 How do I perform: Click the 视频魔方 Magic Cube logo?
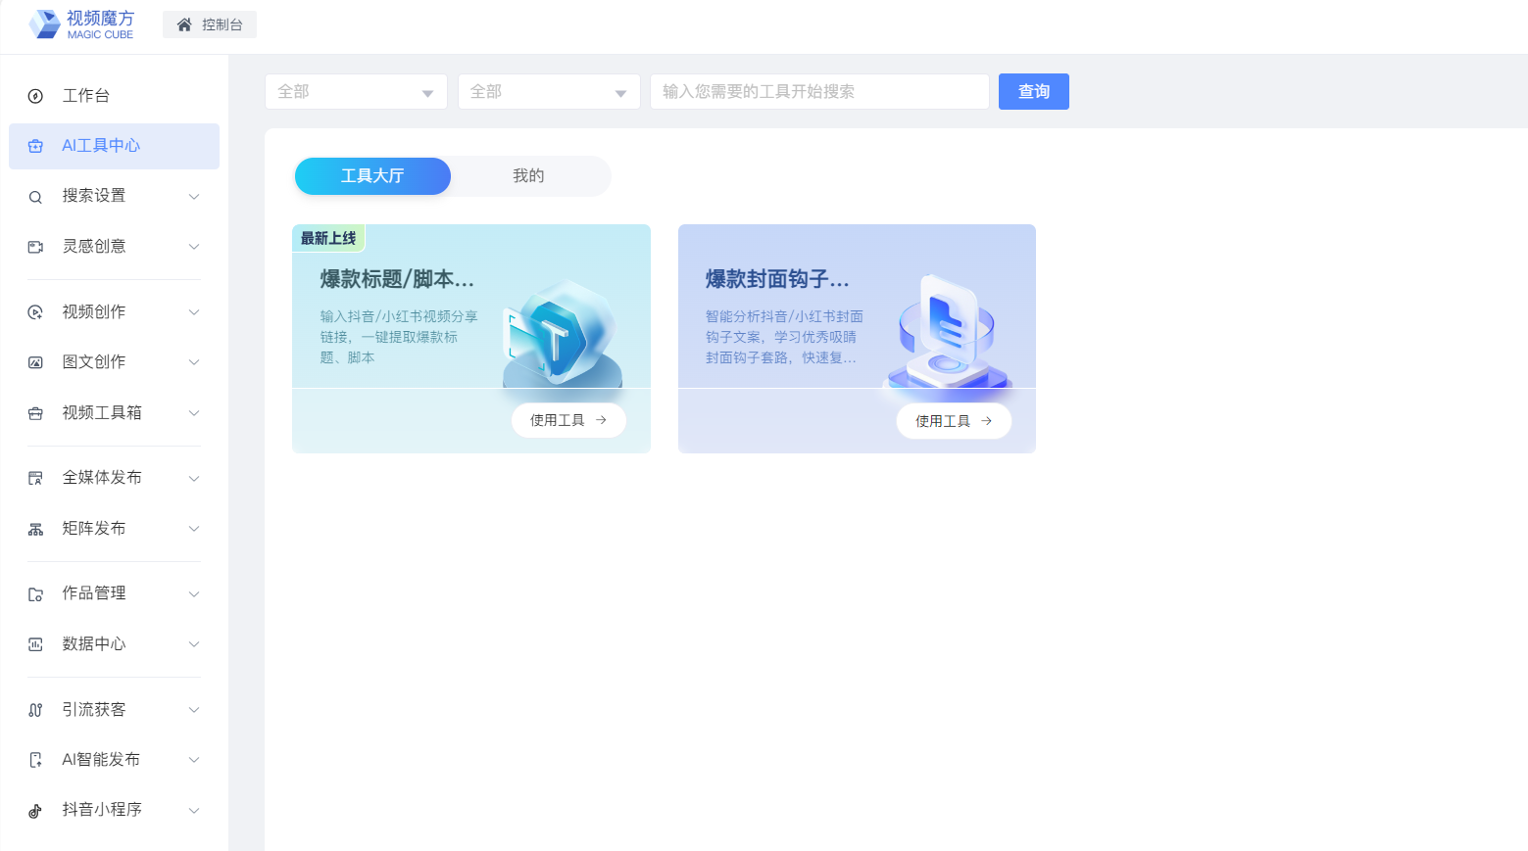tap(81, 24)
